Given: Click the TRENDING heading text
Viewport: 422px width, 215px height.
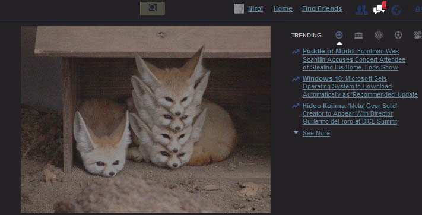Looking at the screenshot, I should click(x=306, y=35).
